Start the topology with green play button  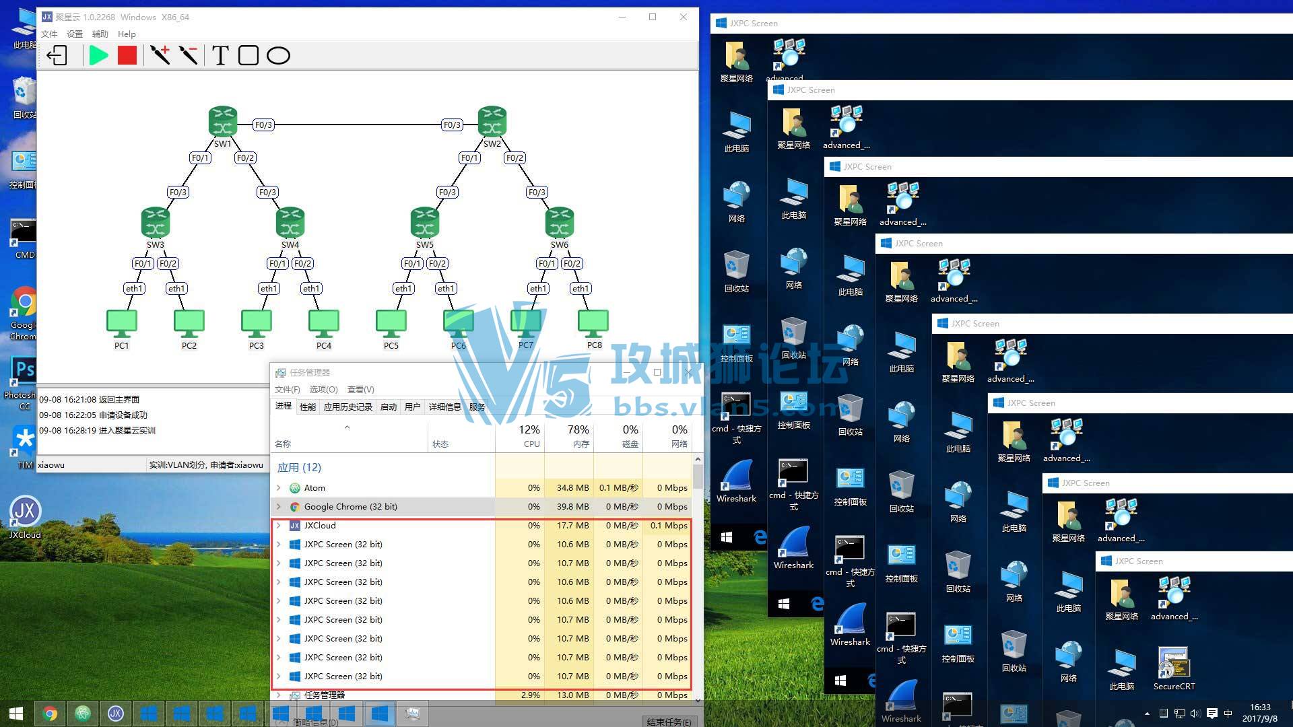click(98, 55)
